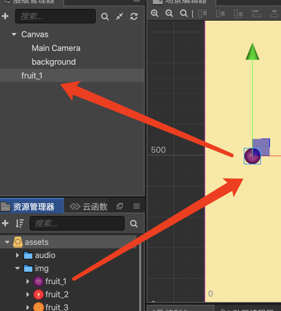Select the Canvas node

tap(35, 34)
